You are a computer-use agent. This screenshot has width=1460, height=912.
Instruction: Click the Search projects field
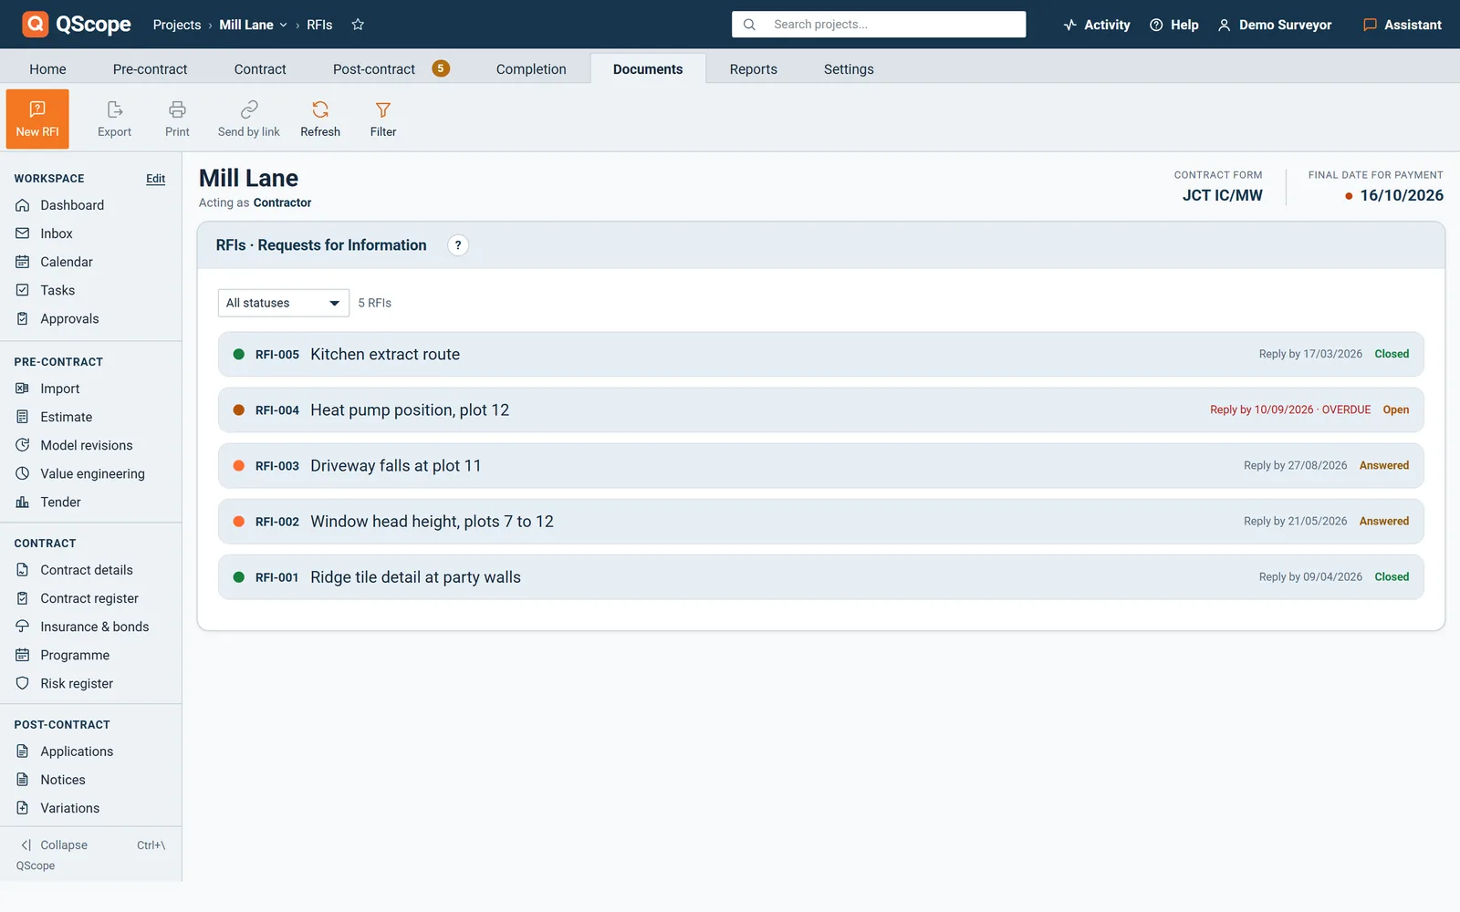pos(879,25)
